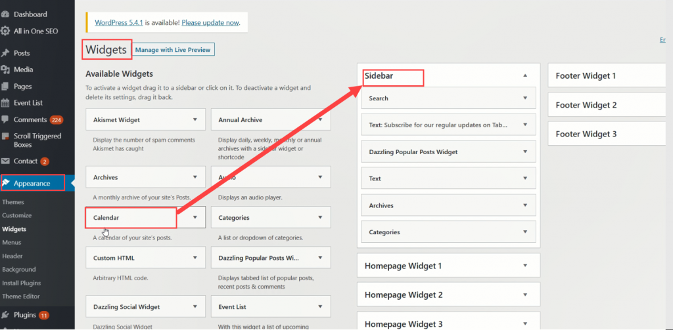Open Theme Editor submenu item

20,296
